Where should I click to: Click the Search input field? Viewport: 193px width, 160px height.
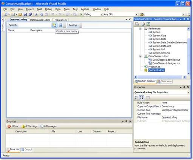coord(35,25)
